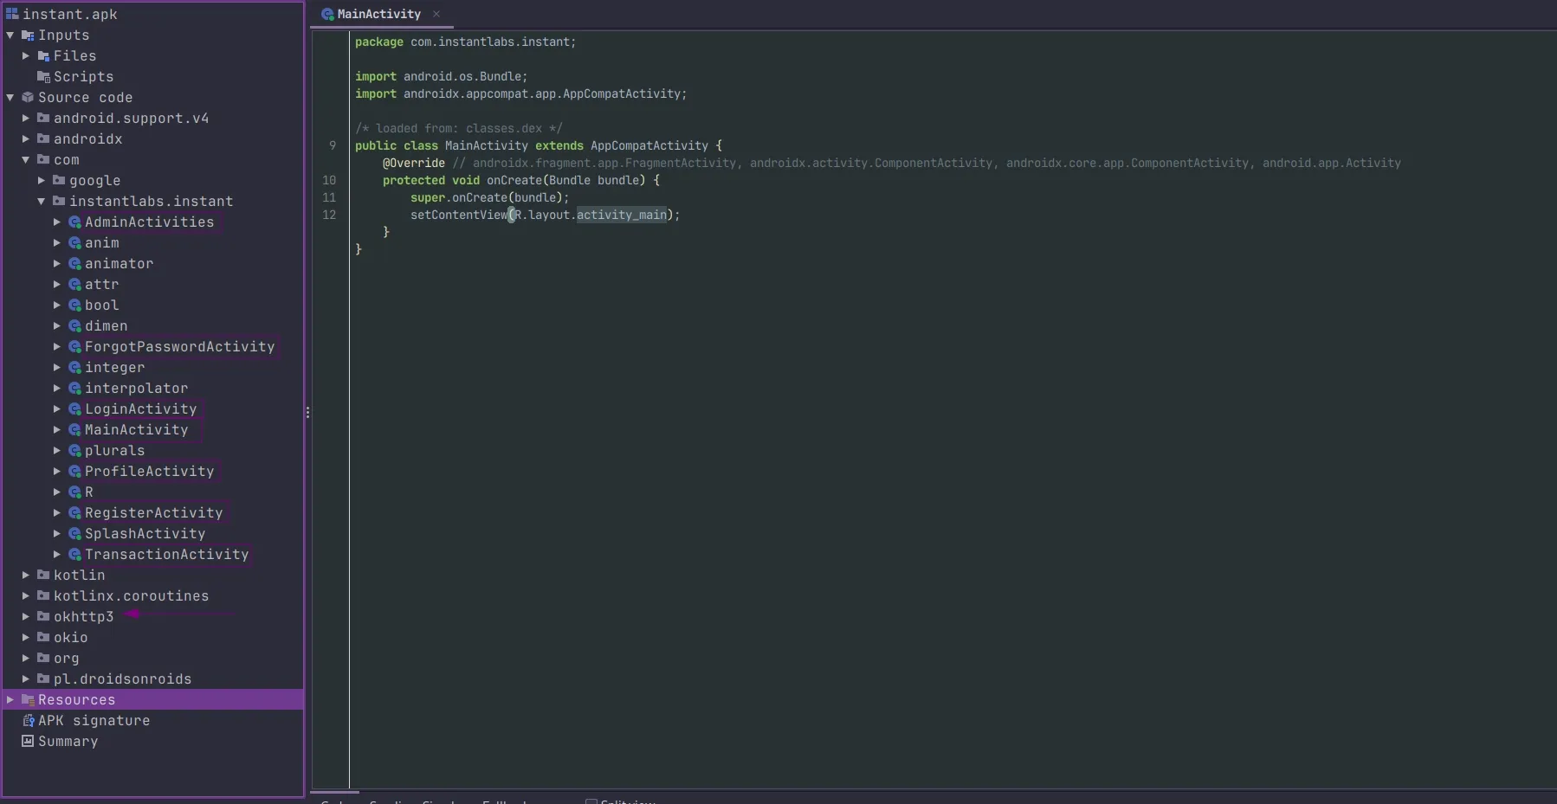Select the MainActivity tree label
1557x804 pixels.
(x=137, y=430)
